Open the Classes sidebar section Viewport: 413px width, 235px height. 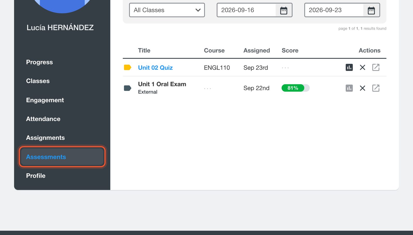pyautogui.click(x=38, y=81)
